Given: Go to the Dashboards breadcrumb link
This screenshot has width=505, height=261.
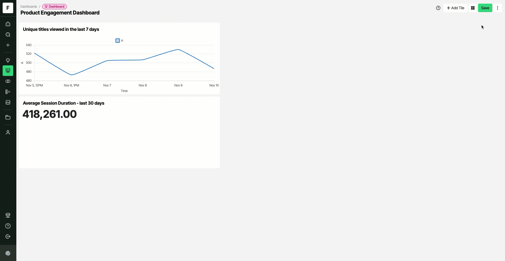Looking at the screenshot, I should click(29, 7).
